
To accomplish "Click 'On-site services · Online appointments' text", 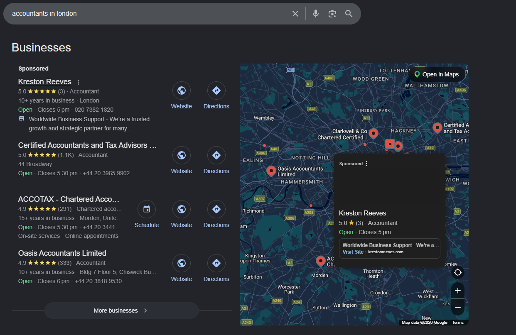I will [x=68, y=236].
